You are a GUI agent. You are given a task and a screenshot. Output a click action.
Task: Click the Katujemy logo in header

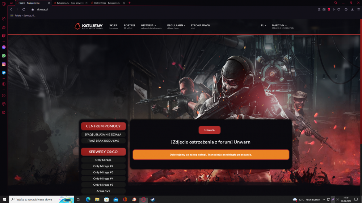click(89, 26)
